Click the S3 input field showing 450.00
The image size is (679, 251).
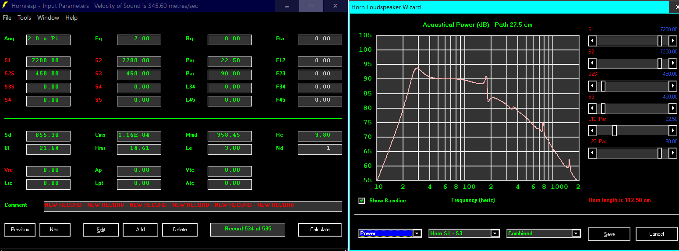(x=139, y=74)
